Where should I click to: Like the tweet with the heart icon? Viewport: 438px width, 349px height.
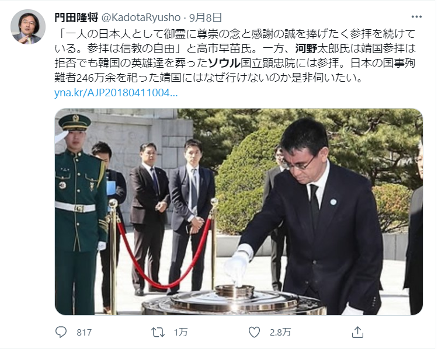[254, 332]
